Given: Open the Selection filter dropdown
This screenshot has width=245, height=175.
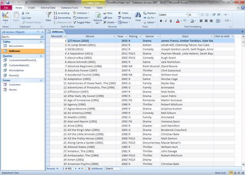Looking at the screenshot, I should pos(81,13).
